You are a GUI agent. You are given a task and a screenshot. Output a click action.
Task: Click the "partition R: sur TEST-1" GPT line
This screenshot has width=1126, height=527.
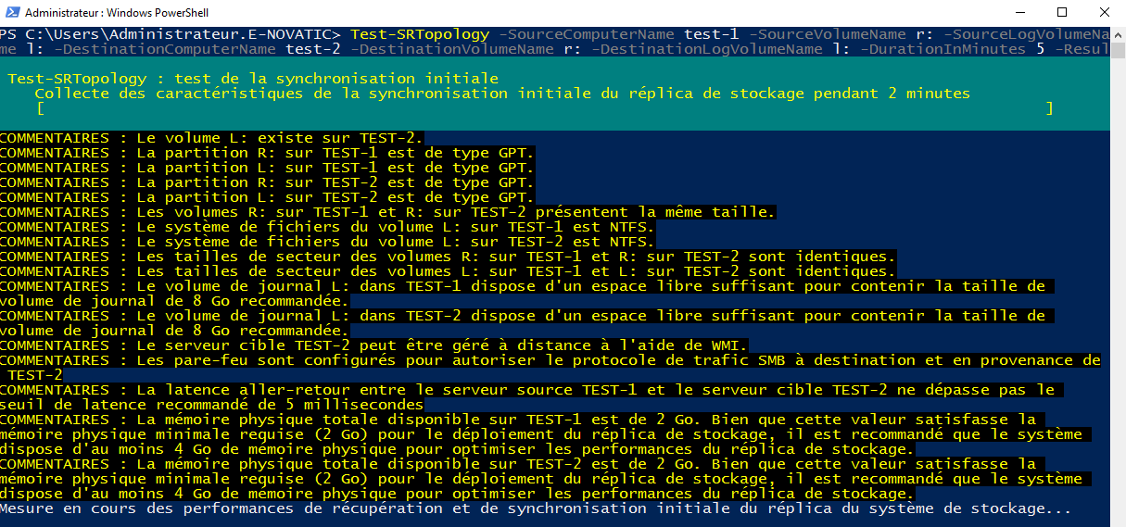(x=267, y=153)
